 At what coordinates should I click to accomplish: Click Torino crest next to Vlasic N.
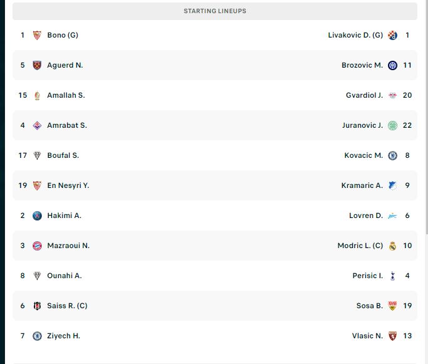tap(392, 336)
